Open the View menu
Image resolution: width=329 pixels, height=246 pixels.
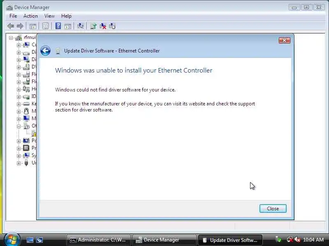pyautogui.click(x=49, y=16)
